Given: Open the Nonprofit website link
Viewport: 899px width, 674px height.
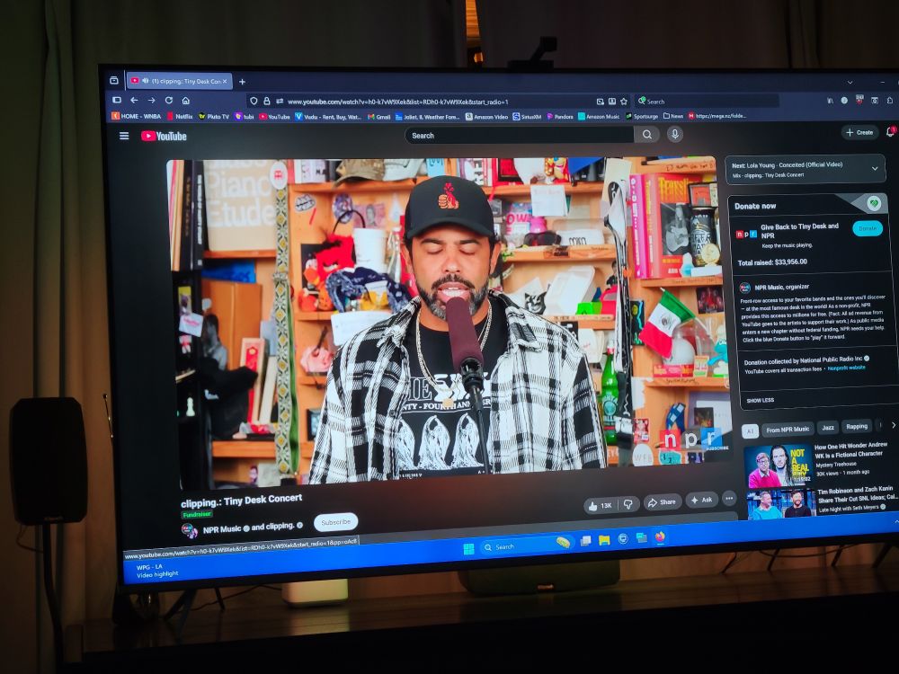Looking at the screenshot, I should coord(847,368).
